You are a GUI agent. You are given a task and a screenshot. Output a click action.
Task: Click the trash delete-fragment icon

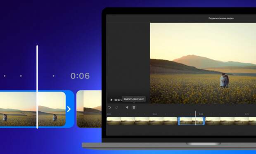134,107
